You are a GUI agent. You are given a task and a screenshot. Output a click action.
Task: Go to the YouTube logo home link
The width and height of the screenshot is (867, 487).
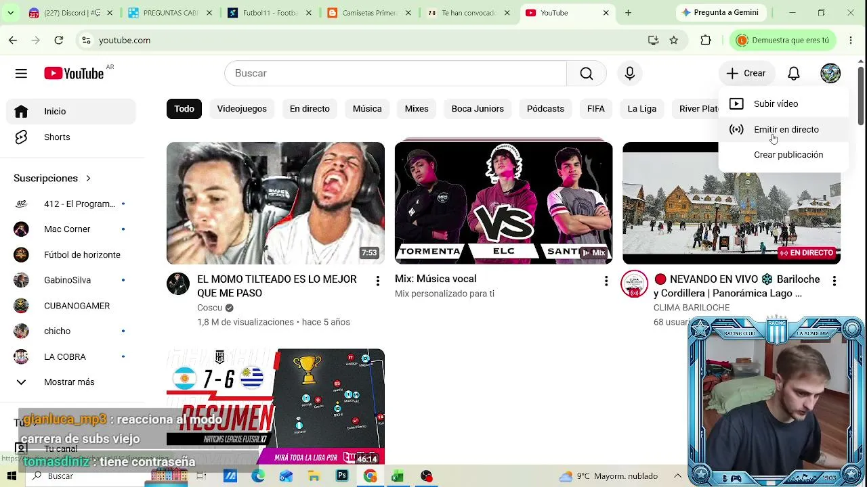click(x=74, y=73)
